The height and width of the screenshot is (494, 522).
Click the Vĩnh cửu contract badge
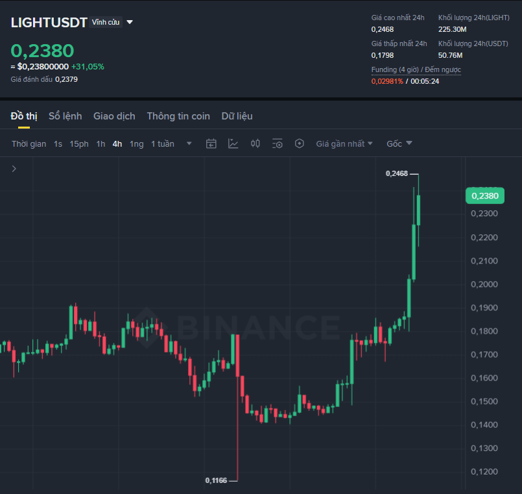[x=106, y=22]
